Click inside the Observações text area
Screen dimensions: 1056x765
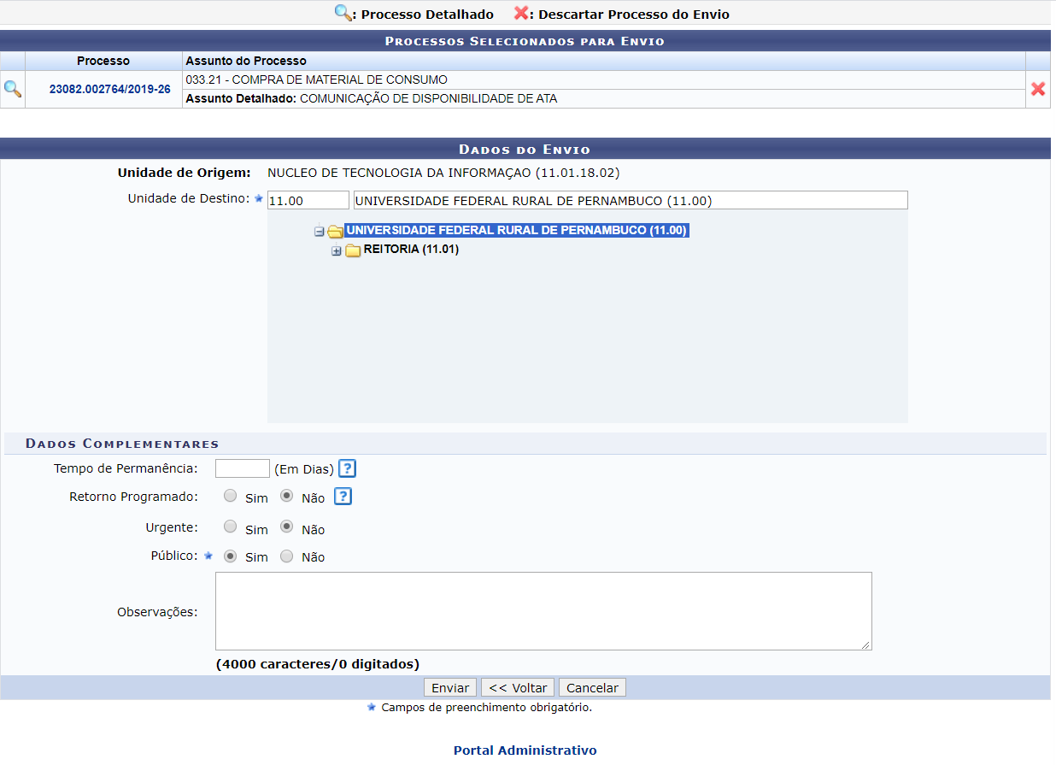543,611
